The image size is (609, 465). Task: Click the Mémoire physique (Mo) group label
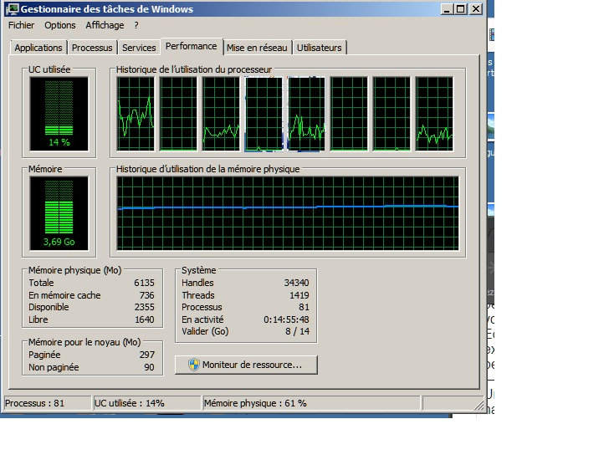pyautogui.click(x=75, y=270)
